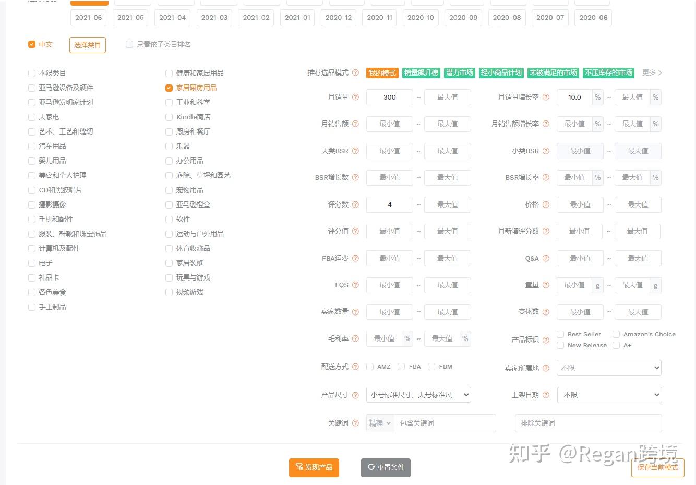
Task: Click the 选择类目 button
Action: coord(88,45)
